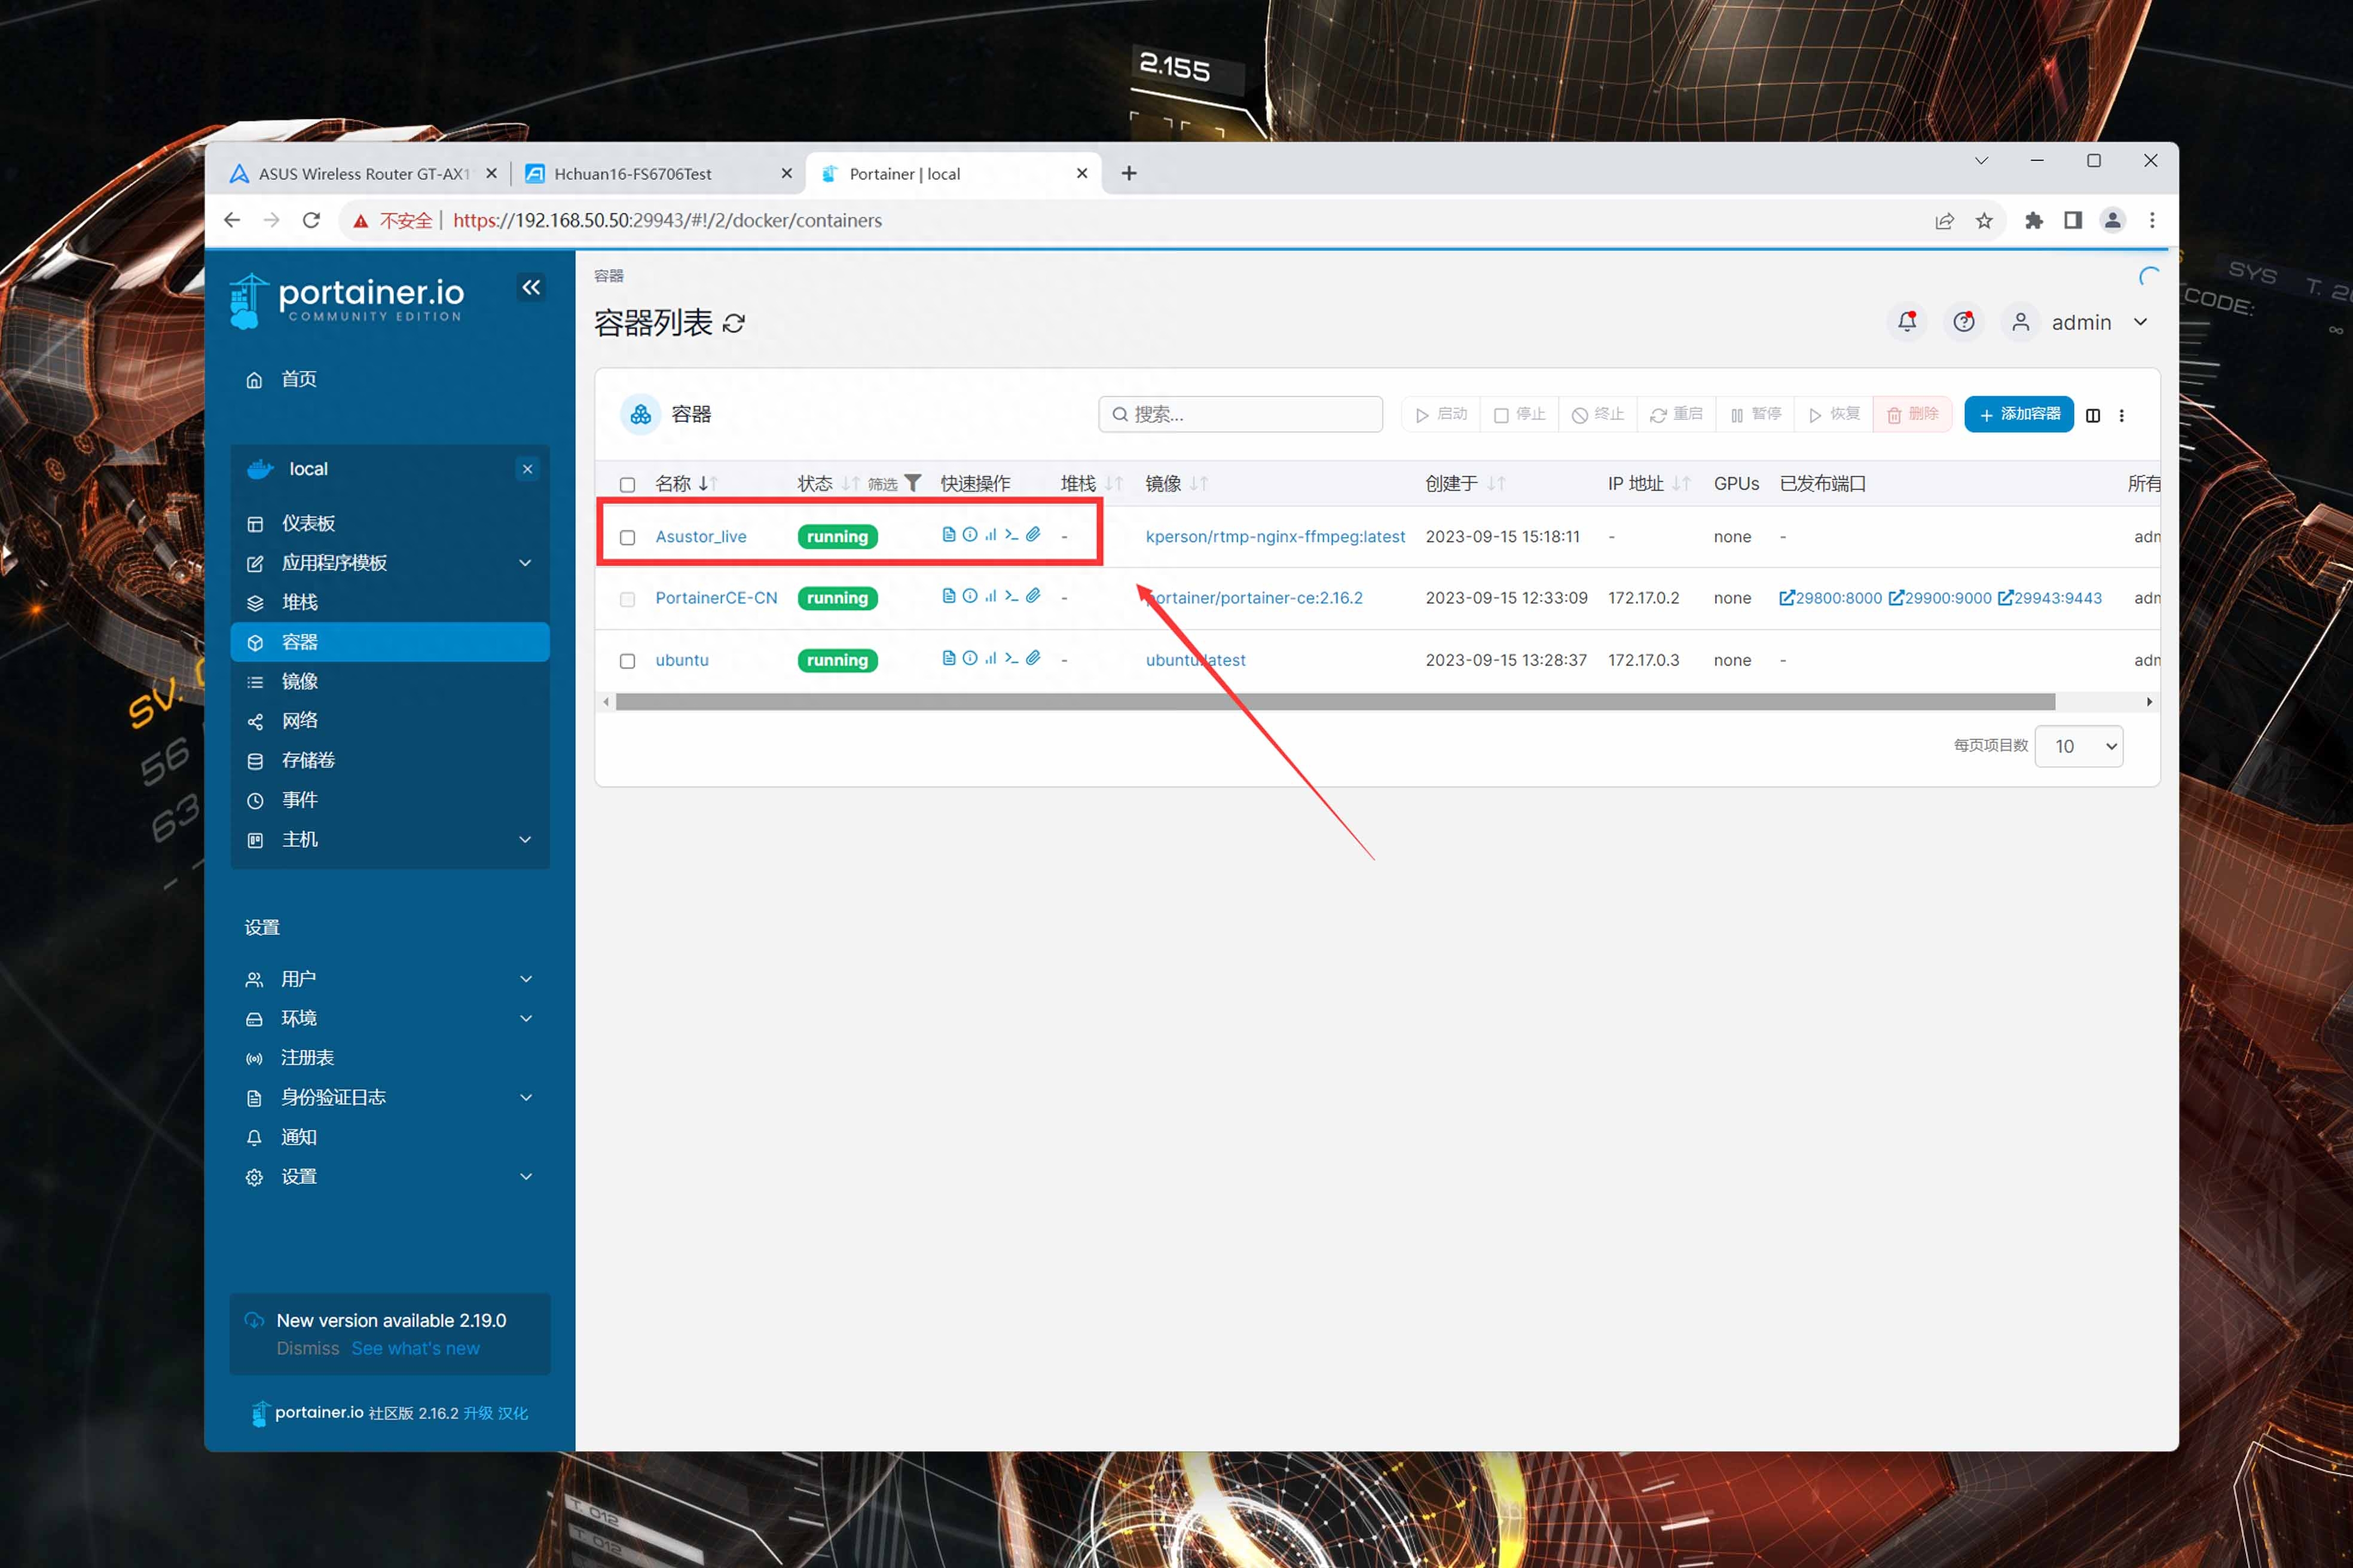Open Chrome tab search dropdown arrow
The height and width of the screenshot is (1568, 2353).
1981,161
